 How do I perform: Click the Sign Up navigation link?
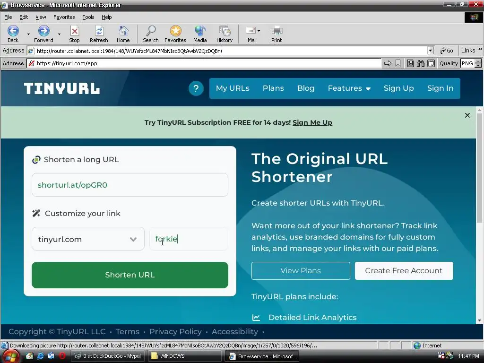399,88
